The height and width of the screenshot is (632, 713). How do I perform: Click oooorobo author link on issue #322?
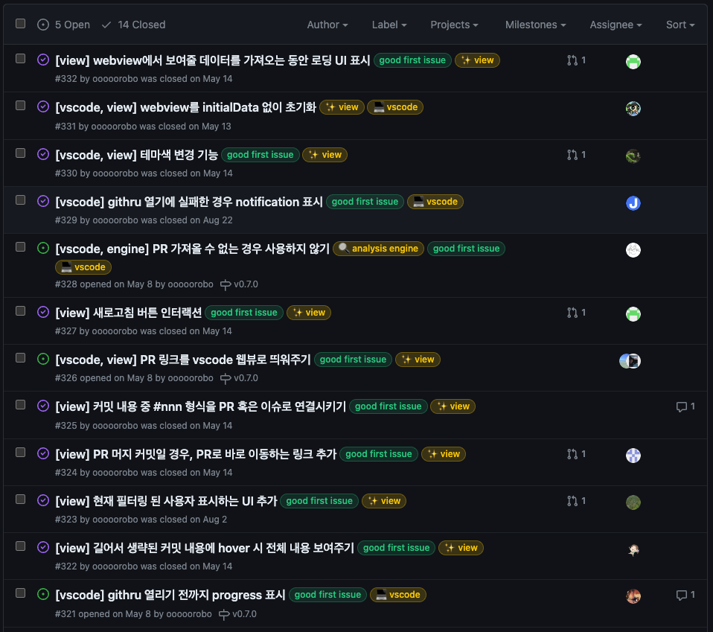115,566
